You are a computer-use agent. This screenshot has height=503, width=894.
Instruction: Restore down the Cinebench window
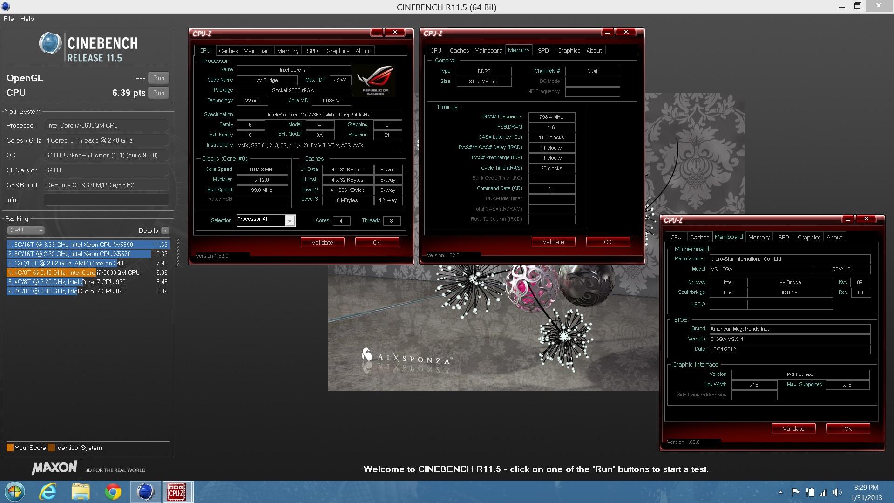(x=858, y=6)
